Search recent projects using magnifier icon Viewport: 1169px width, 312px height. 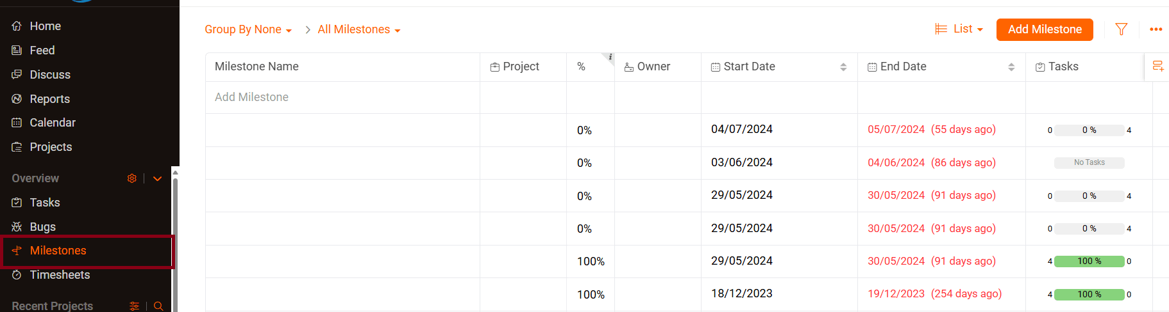158,306
